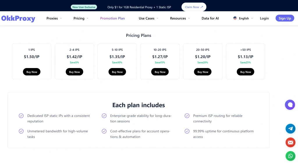The width and height of the screenshot is (298, 163).
Task: Expand the Proxies menu chevron
Action: [x=61, y=18]
